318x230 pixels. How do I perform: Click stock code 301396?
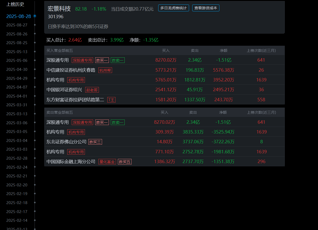[x=56, y=17]
